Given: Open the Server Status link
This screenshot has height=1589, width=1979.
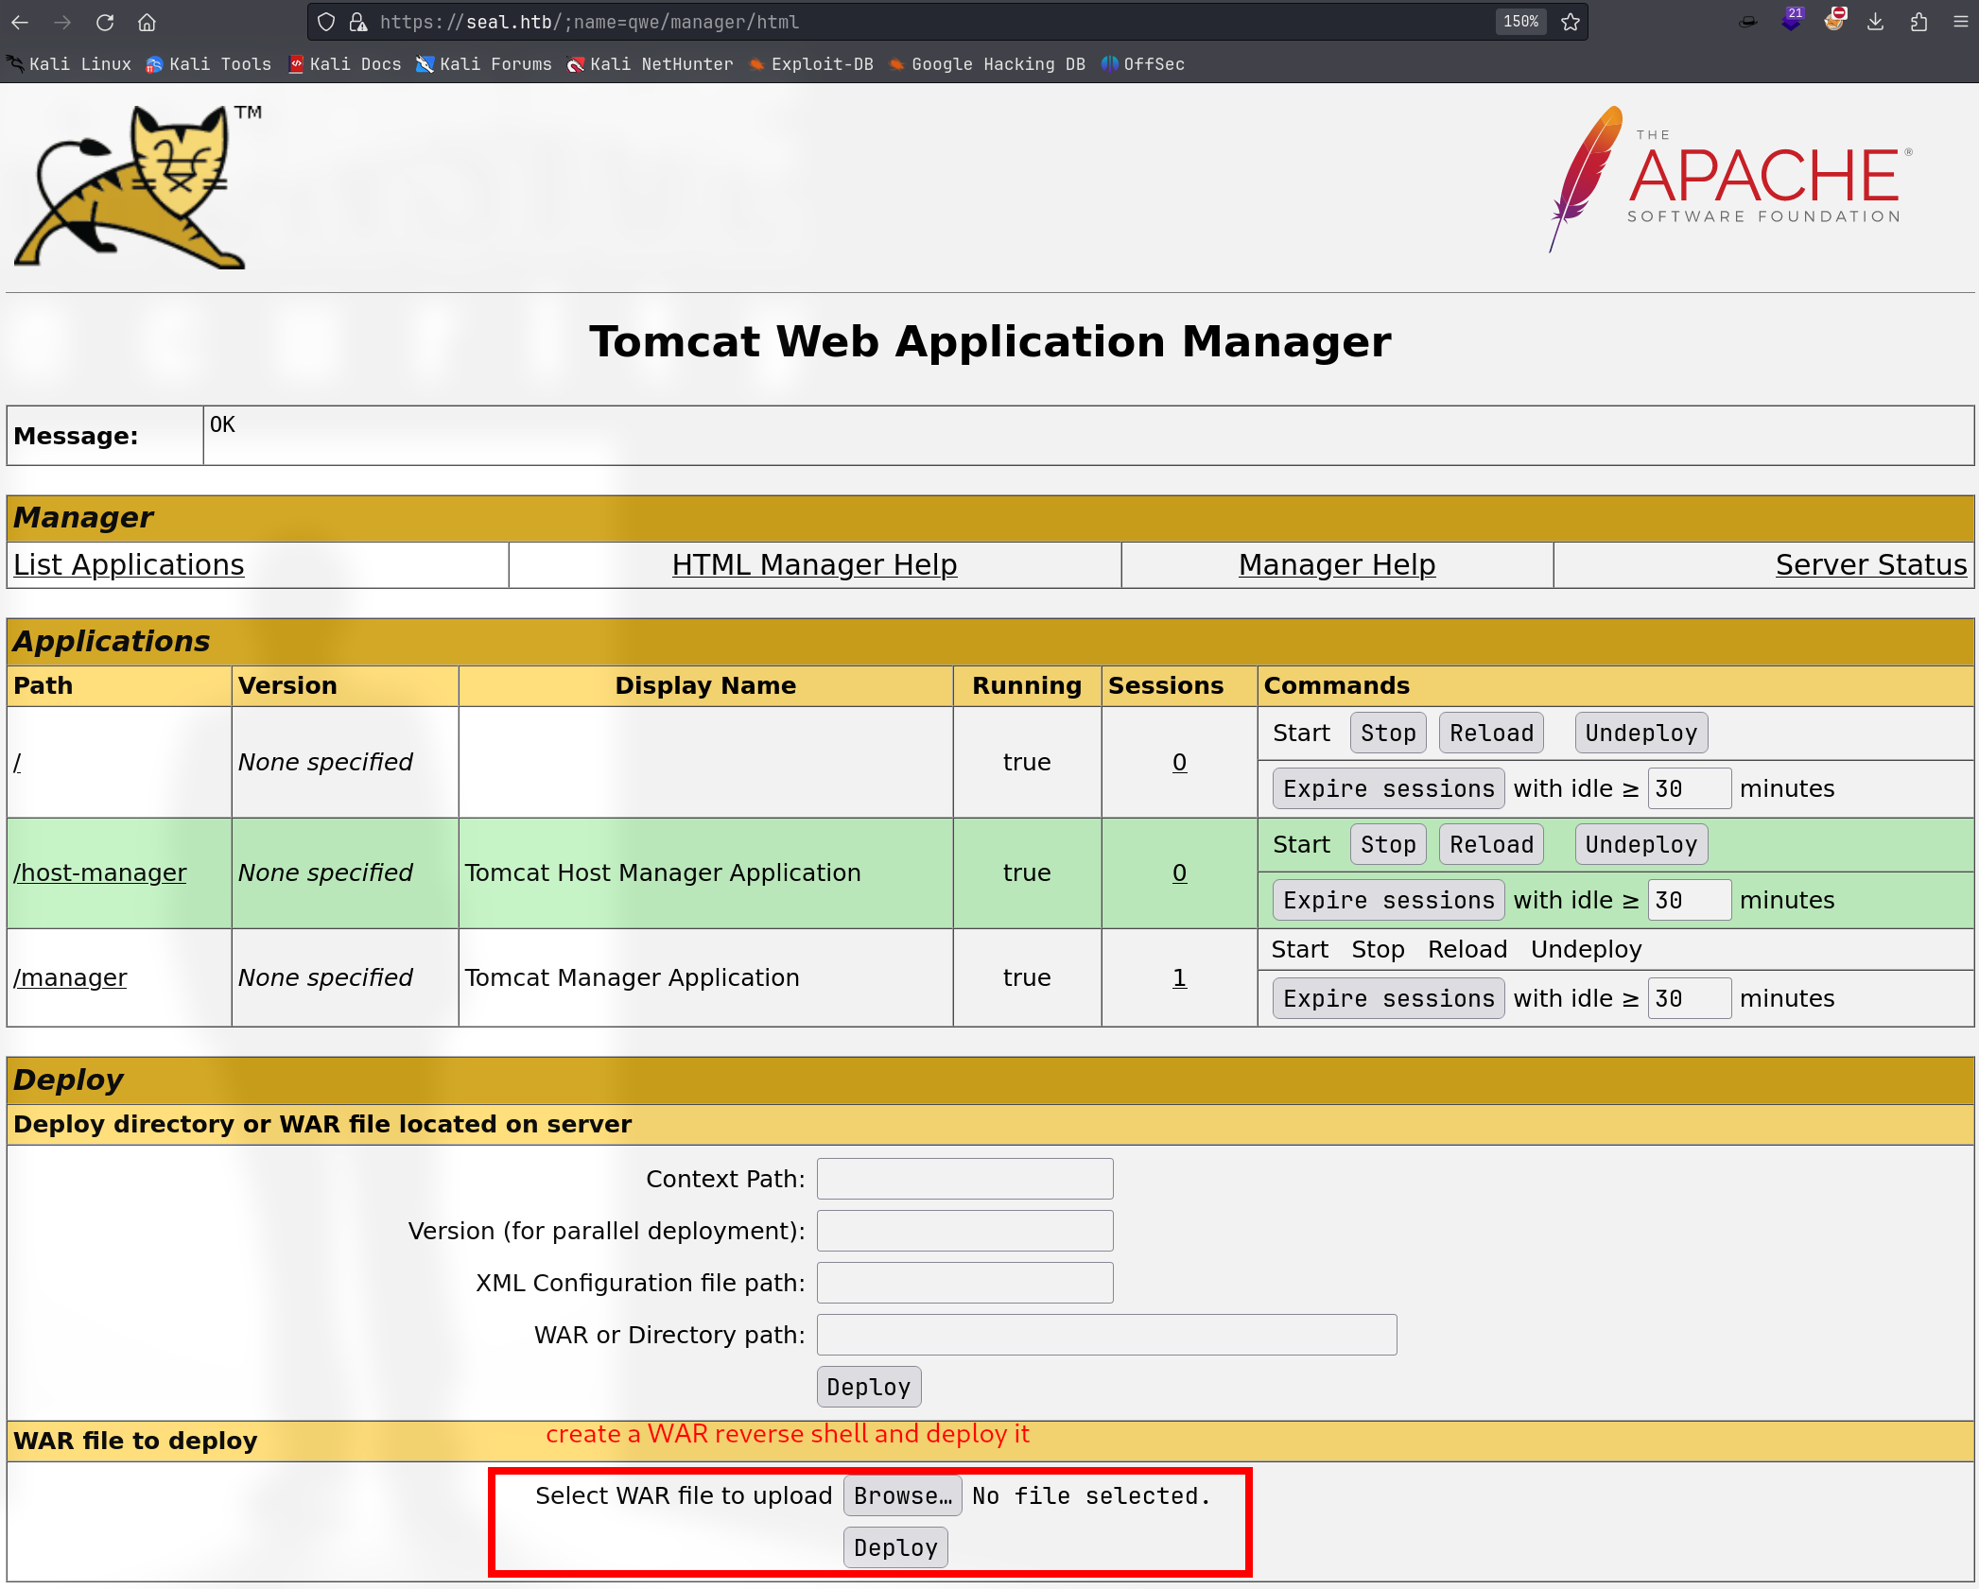Looking at the screenshot, I should click(x=1870, y=564).
